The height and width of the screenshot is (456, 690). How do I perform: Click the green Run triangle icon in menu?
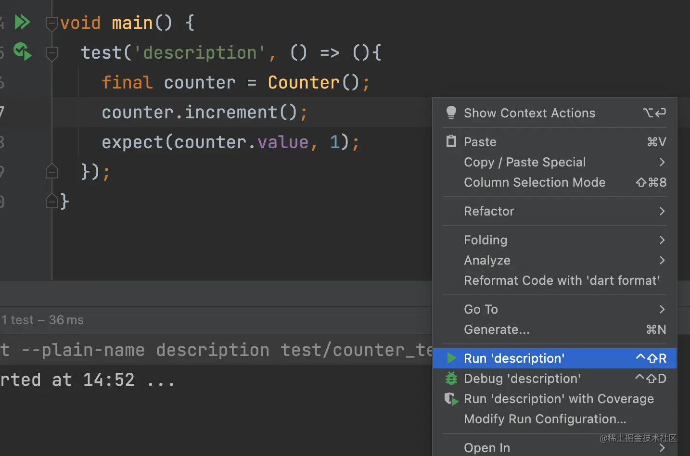(x=452, y=358)
